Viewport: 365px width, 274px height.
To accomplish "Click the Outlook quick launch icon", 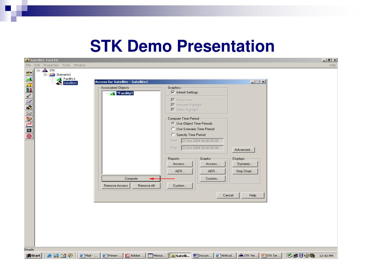I will point(63,256).
